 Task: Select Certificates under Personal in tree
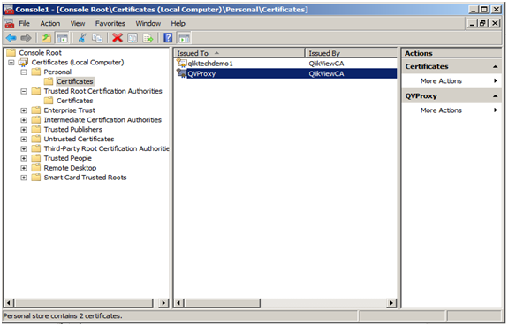click(74, 81)
